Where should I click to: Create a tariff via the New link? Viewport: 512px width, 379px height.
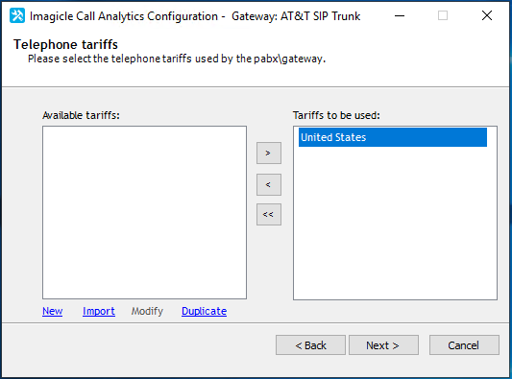coord(52,311)
